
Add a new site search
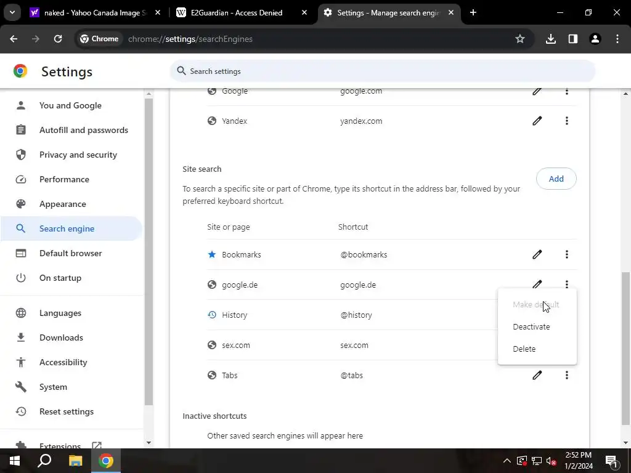tap(556, 179)
